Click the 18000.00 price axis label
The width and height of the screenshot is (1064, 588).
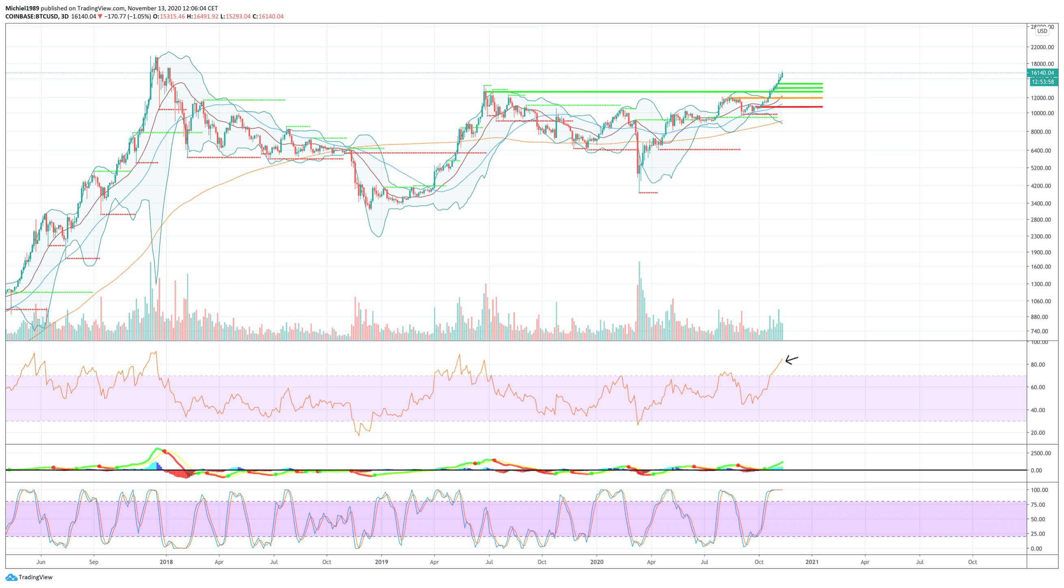coord(1042,64)
